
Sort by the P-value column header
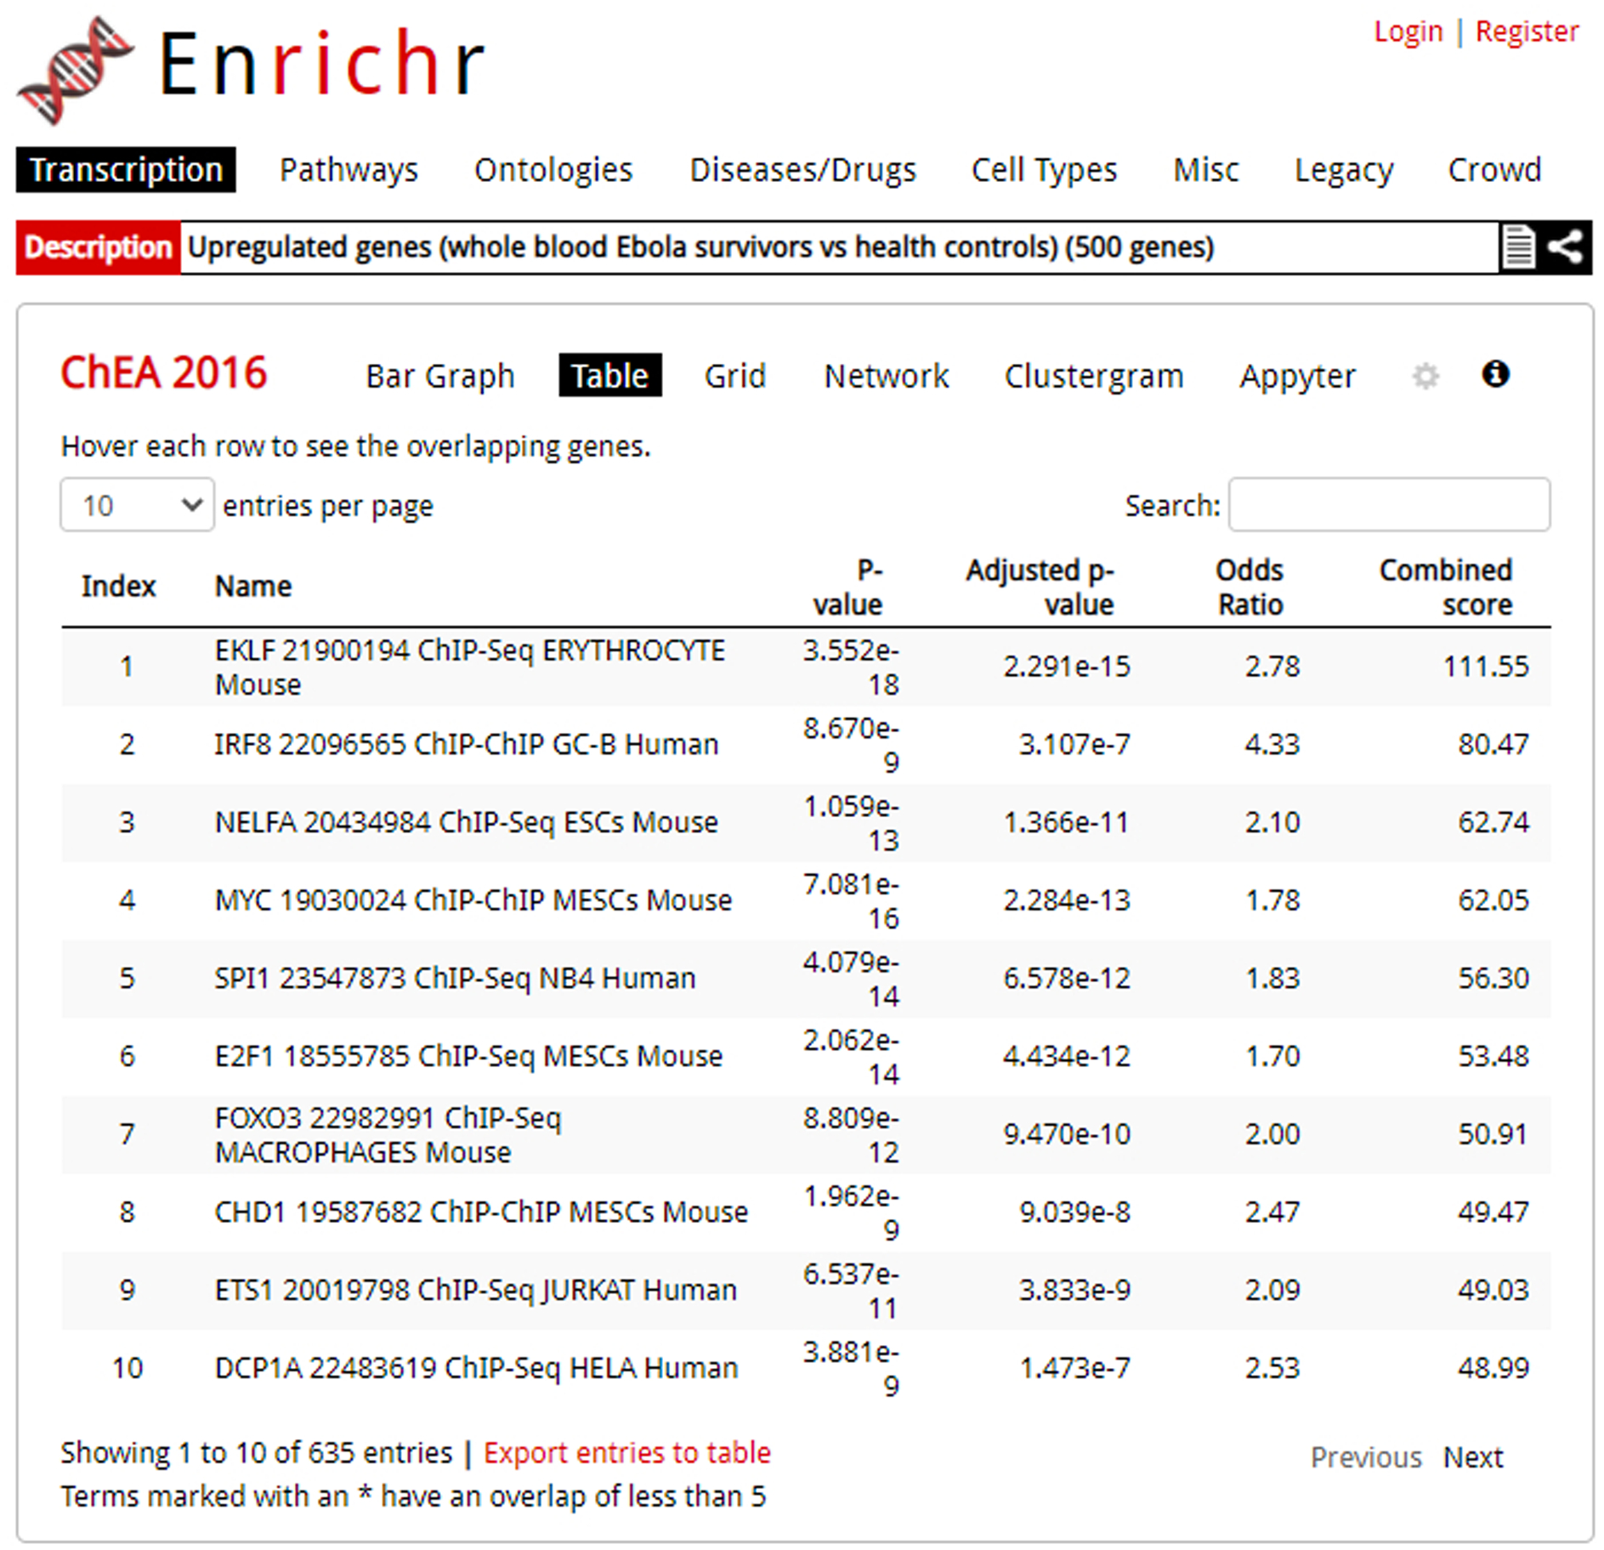point(847,588)
